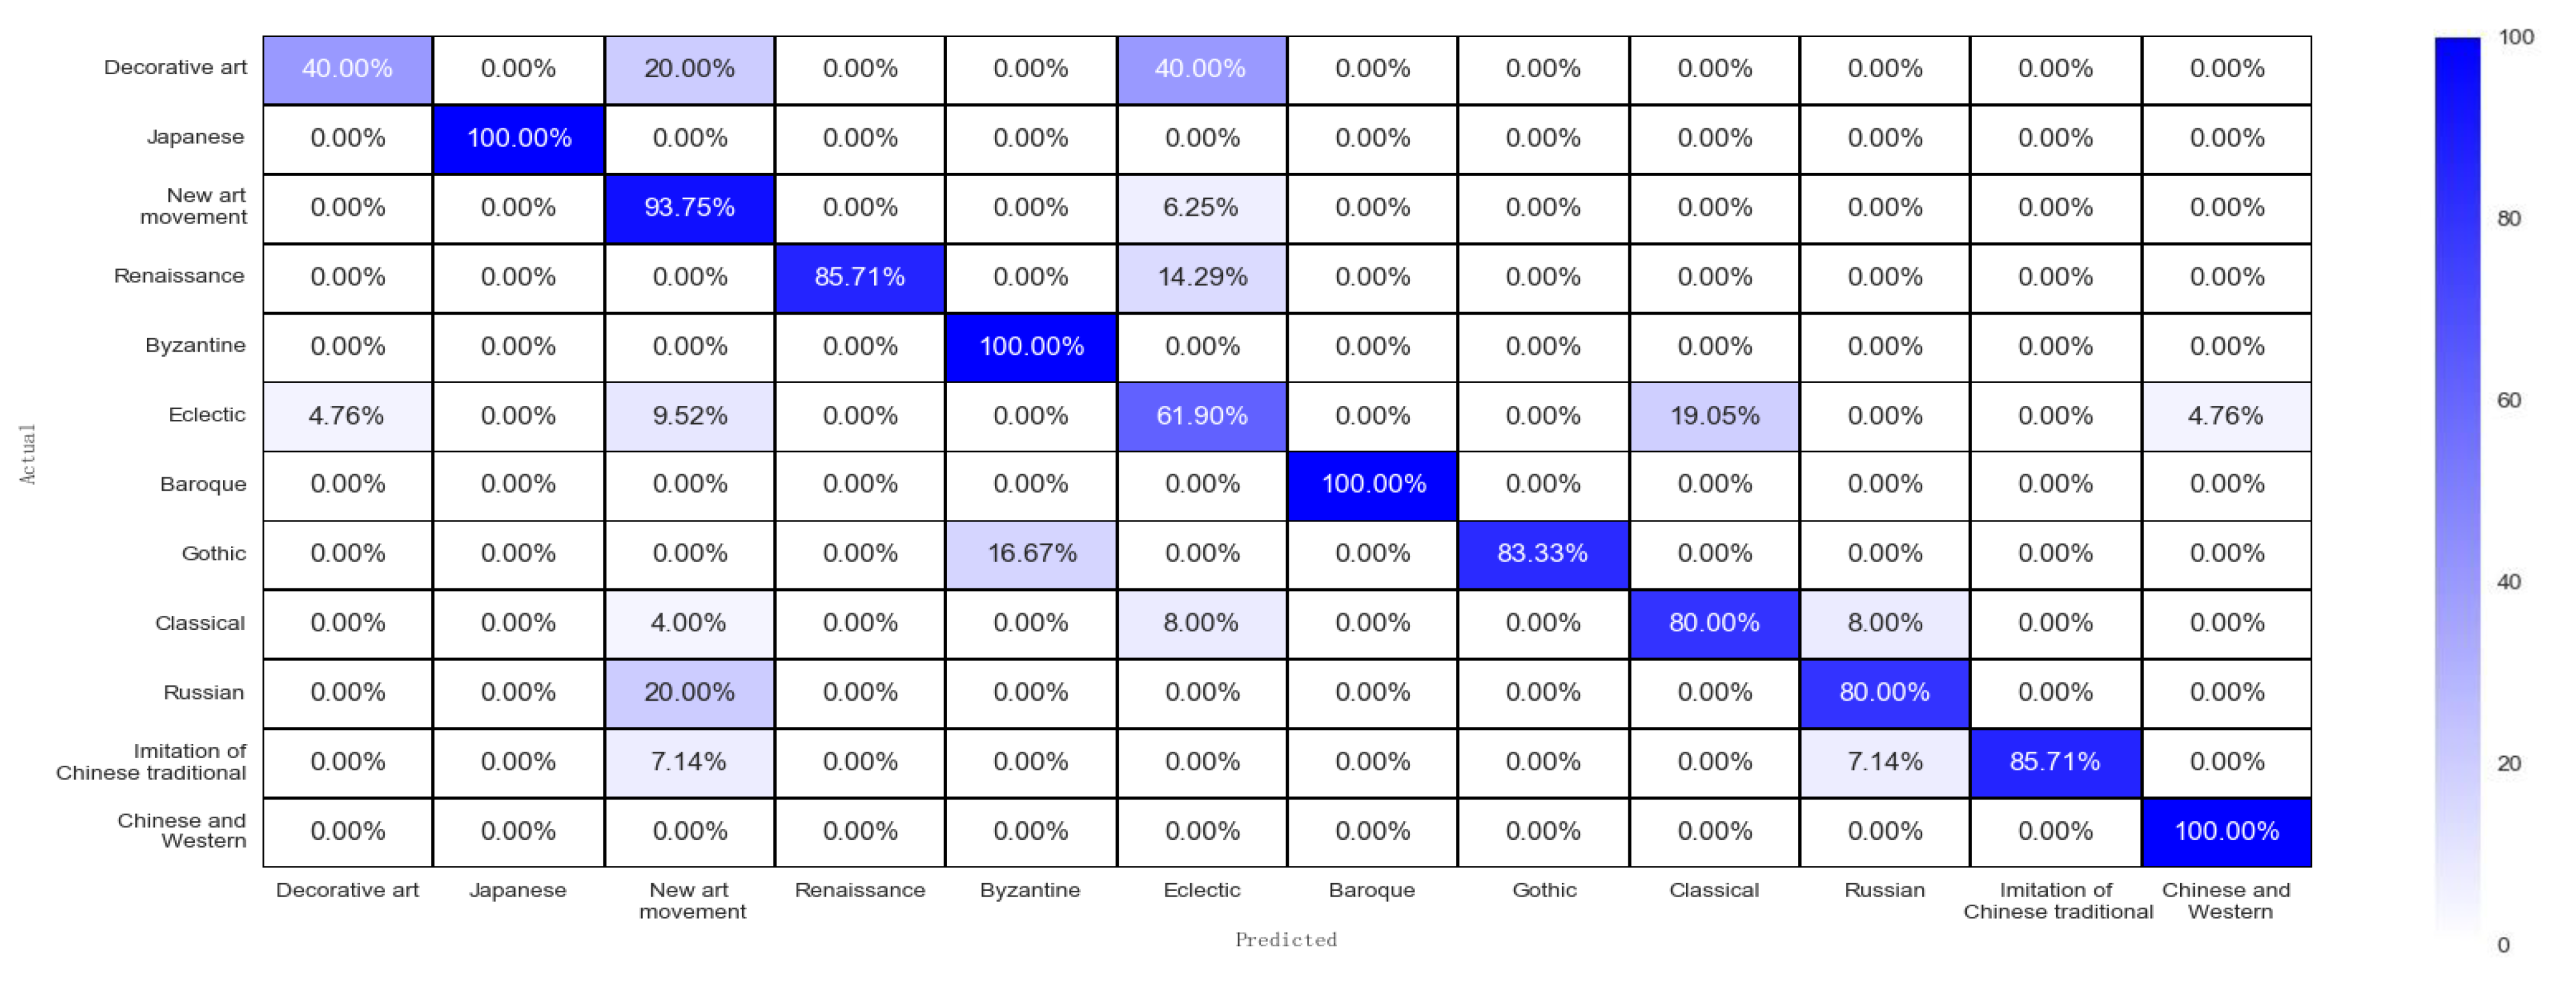This screenshot has height=984, width=2576.
Task: Click the 4.00% cell in Classical row
Action: click(x=689, y=623)
